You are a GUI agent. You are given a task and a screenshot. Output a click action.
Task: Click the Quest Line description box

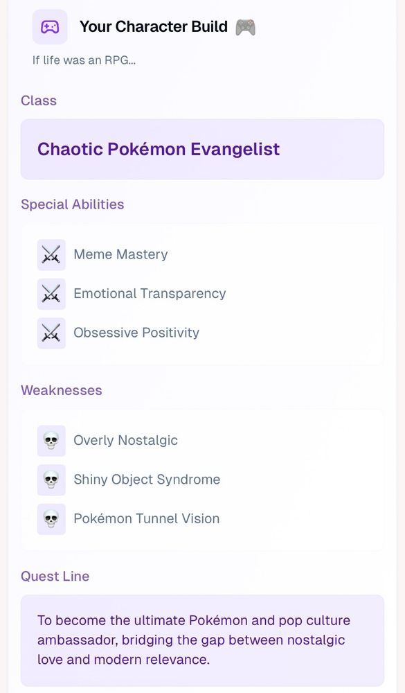202,640
